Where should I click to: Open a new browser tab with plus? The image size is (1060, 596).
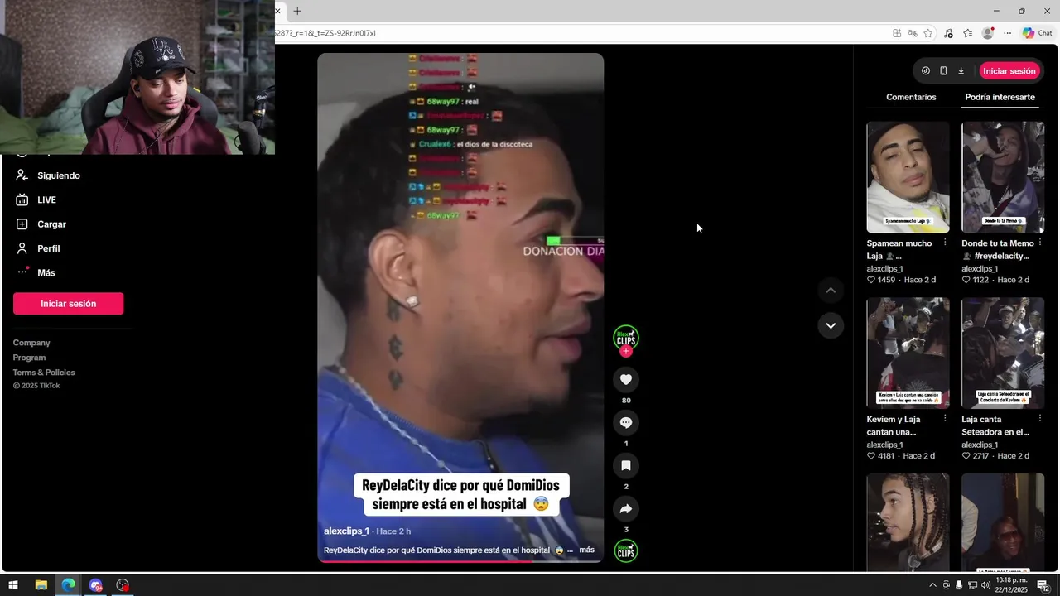pos(297,11)
